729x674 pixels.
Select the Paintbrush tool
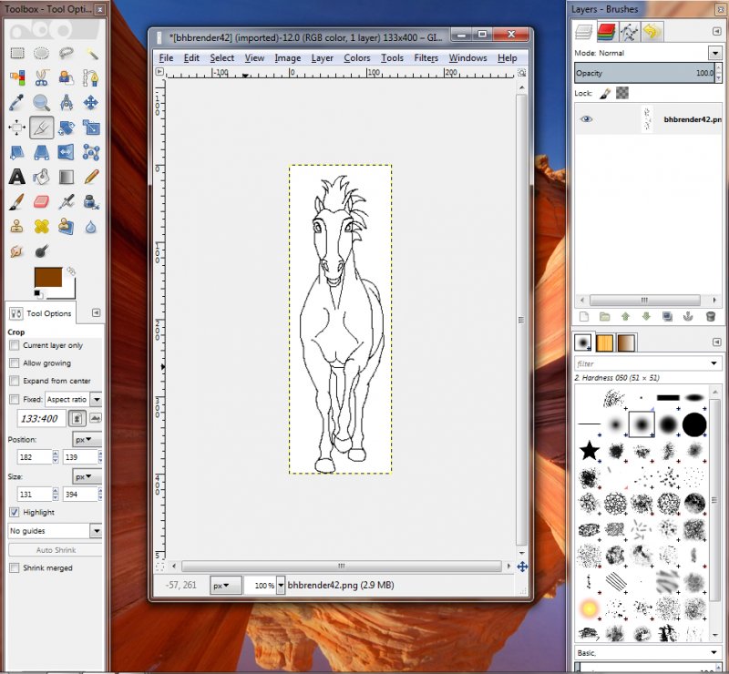point(17,202)
